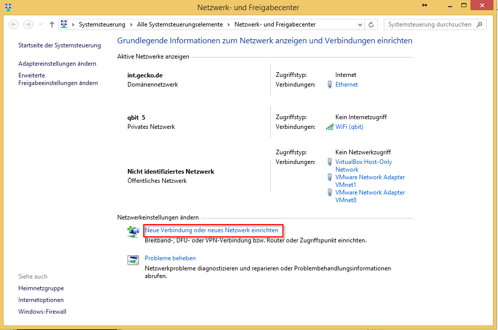Image resolution: width=498 pixels, height=330 pixels.
Task: Click the magnifier icon in the search box
Action: 479,24
